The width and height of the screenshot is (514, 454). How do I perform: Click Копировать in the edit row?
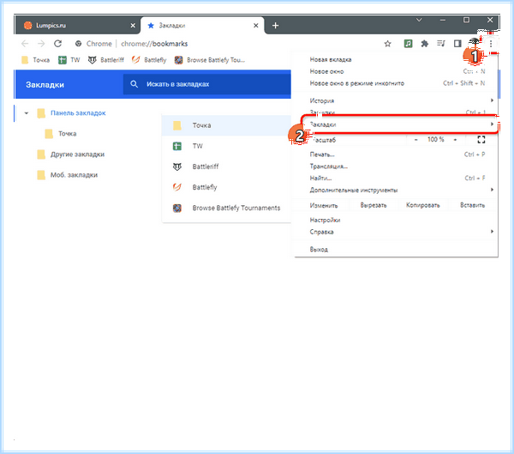pyautogui.click(x=423, y=205)
